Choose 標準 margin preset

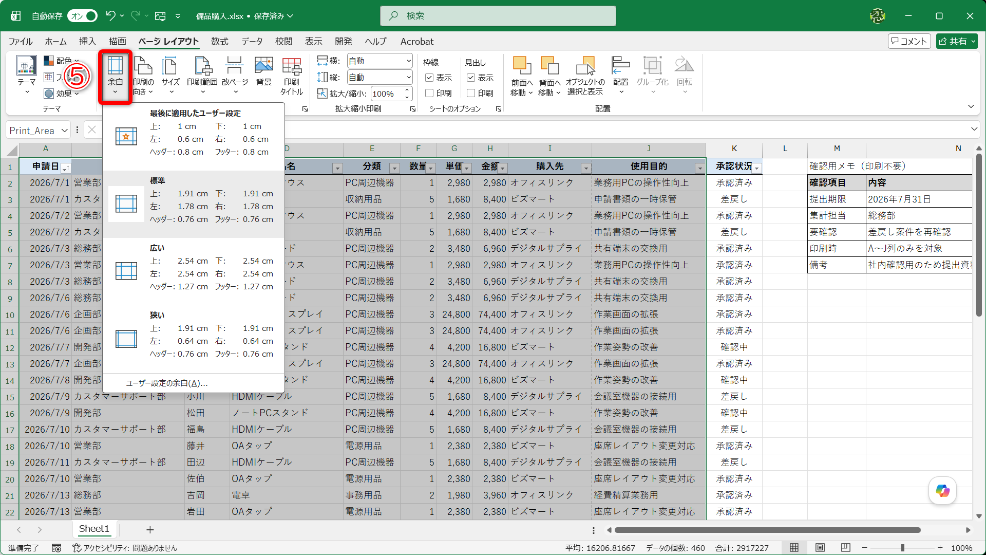point(194,204)
